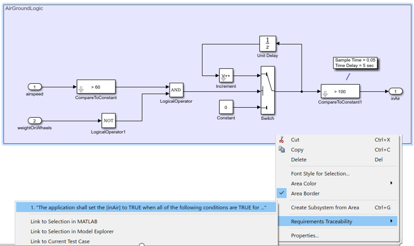Click the Switch block
This screenshot has height=246, width=414.
click(268, 90)
